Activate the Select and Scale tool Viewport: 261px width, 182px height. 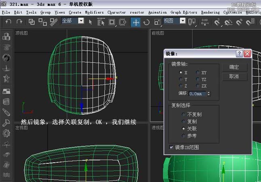point(157,22)
